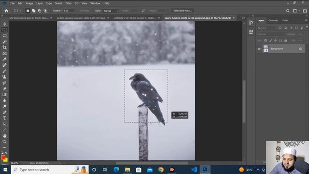Select the Line shape tool
The width and height of the screenshot is (309, 174).
4,130
